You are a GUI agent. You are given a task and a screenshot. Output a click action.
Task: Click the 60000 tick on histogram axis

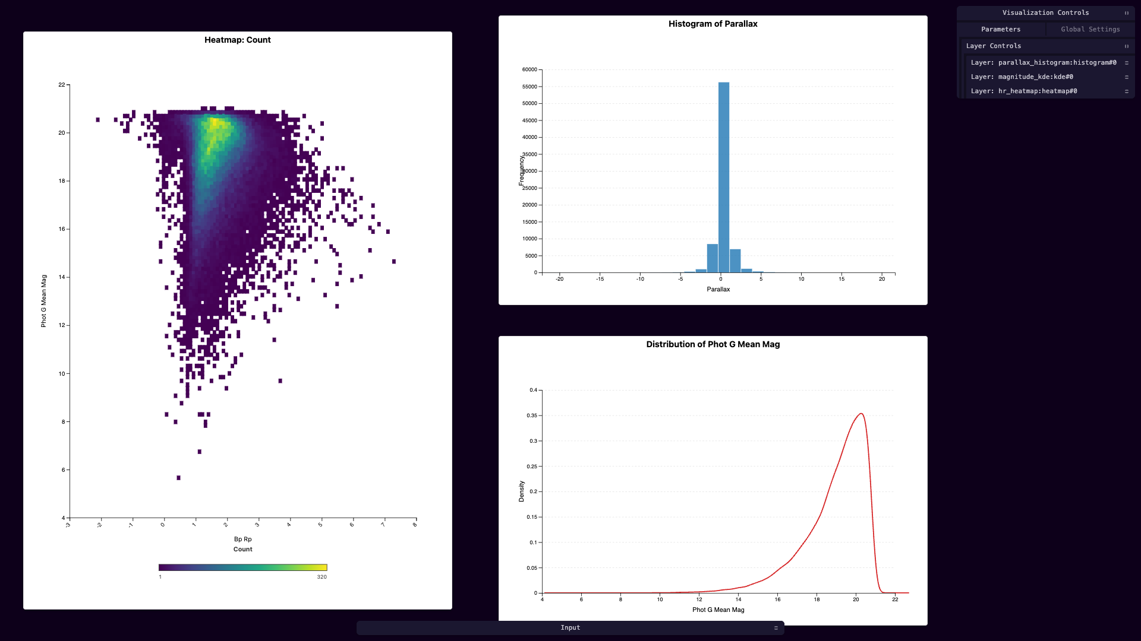tap(529, 70)
